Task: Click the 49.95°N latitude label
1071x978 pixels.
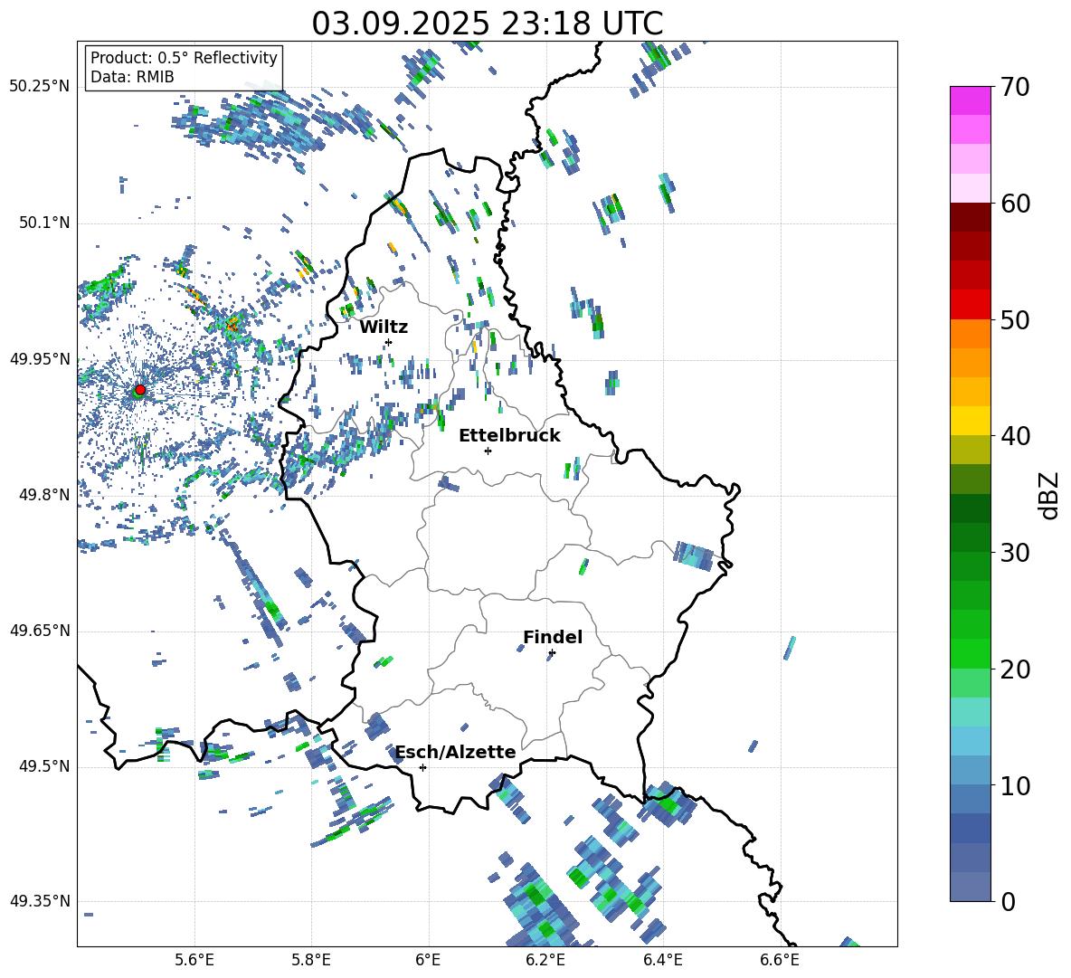Action: point(40,359)
